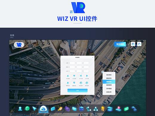Focus the middle row X input field
Viewport: 155px width, 116px height.
coord(72,67)
